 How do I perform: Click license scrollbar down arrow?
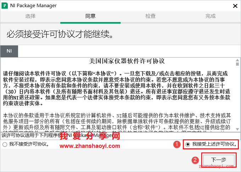coord(237,129)
